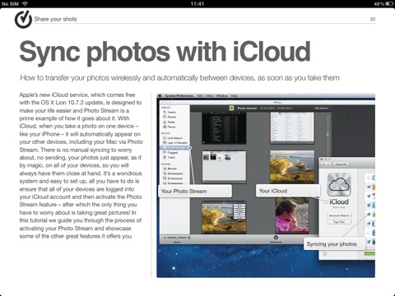Select Faces in the iPhoto sidebar
Viewport: 395px width, 296px height.
point(170,122)
